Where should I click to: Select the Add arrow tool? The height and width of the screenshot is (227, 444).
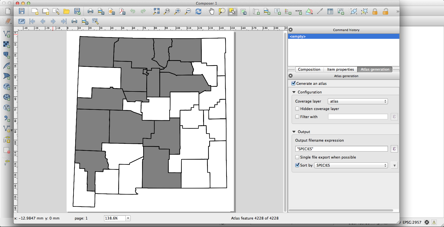320,11
